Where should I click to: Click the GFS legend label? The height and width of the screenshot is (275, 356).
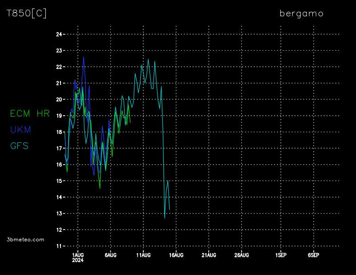[20, 146]
